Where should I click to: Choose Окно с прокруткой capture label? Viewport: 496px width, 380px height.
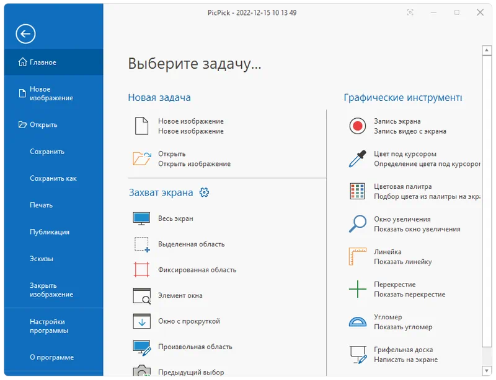189,321
